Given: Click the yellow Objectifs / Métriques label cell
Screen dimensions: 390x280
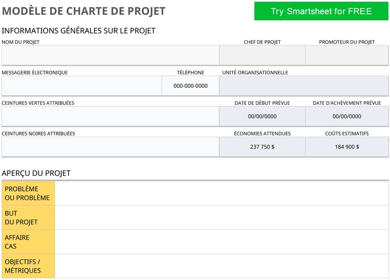Looking at the screenshot, I should 28,266.
